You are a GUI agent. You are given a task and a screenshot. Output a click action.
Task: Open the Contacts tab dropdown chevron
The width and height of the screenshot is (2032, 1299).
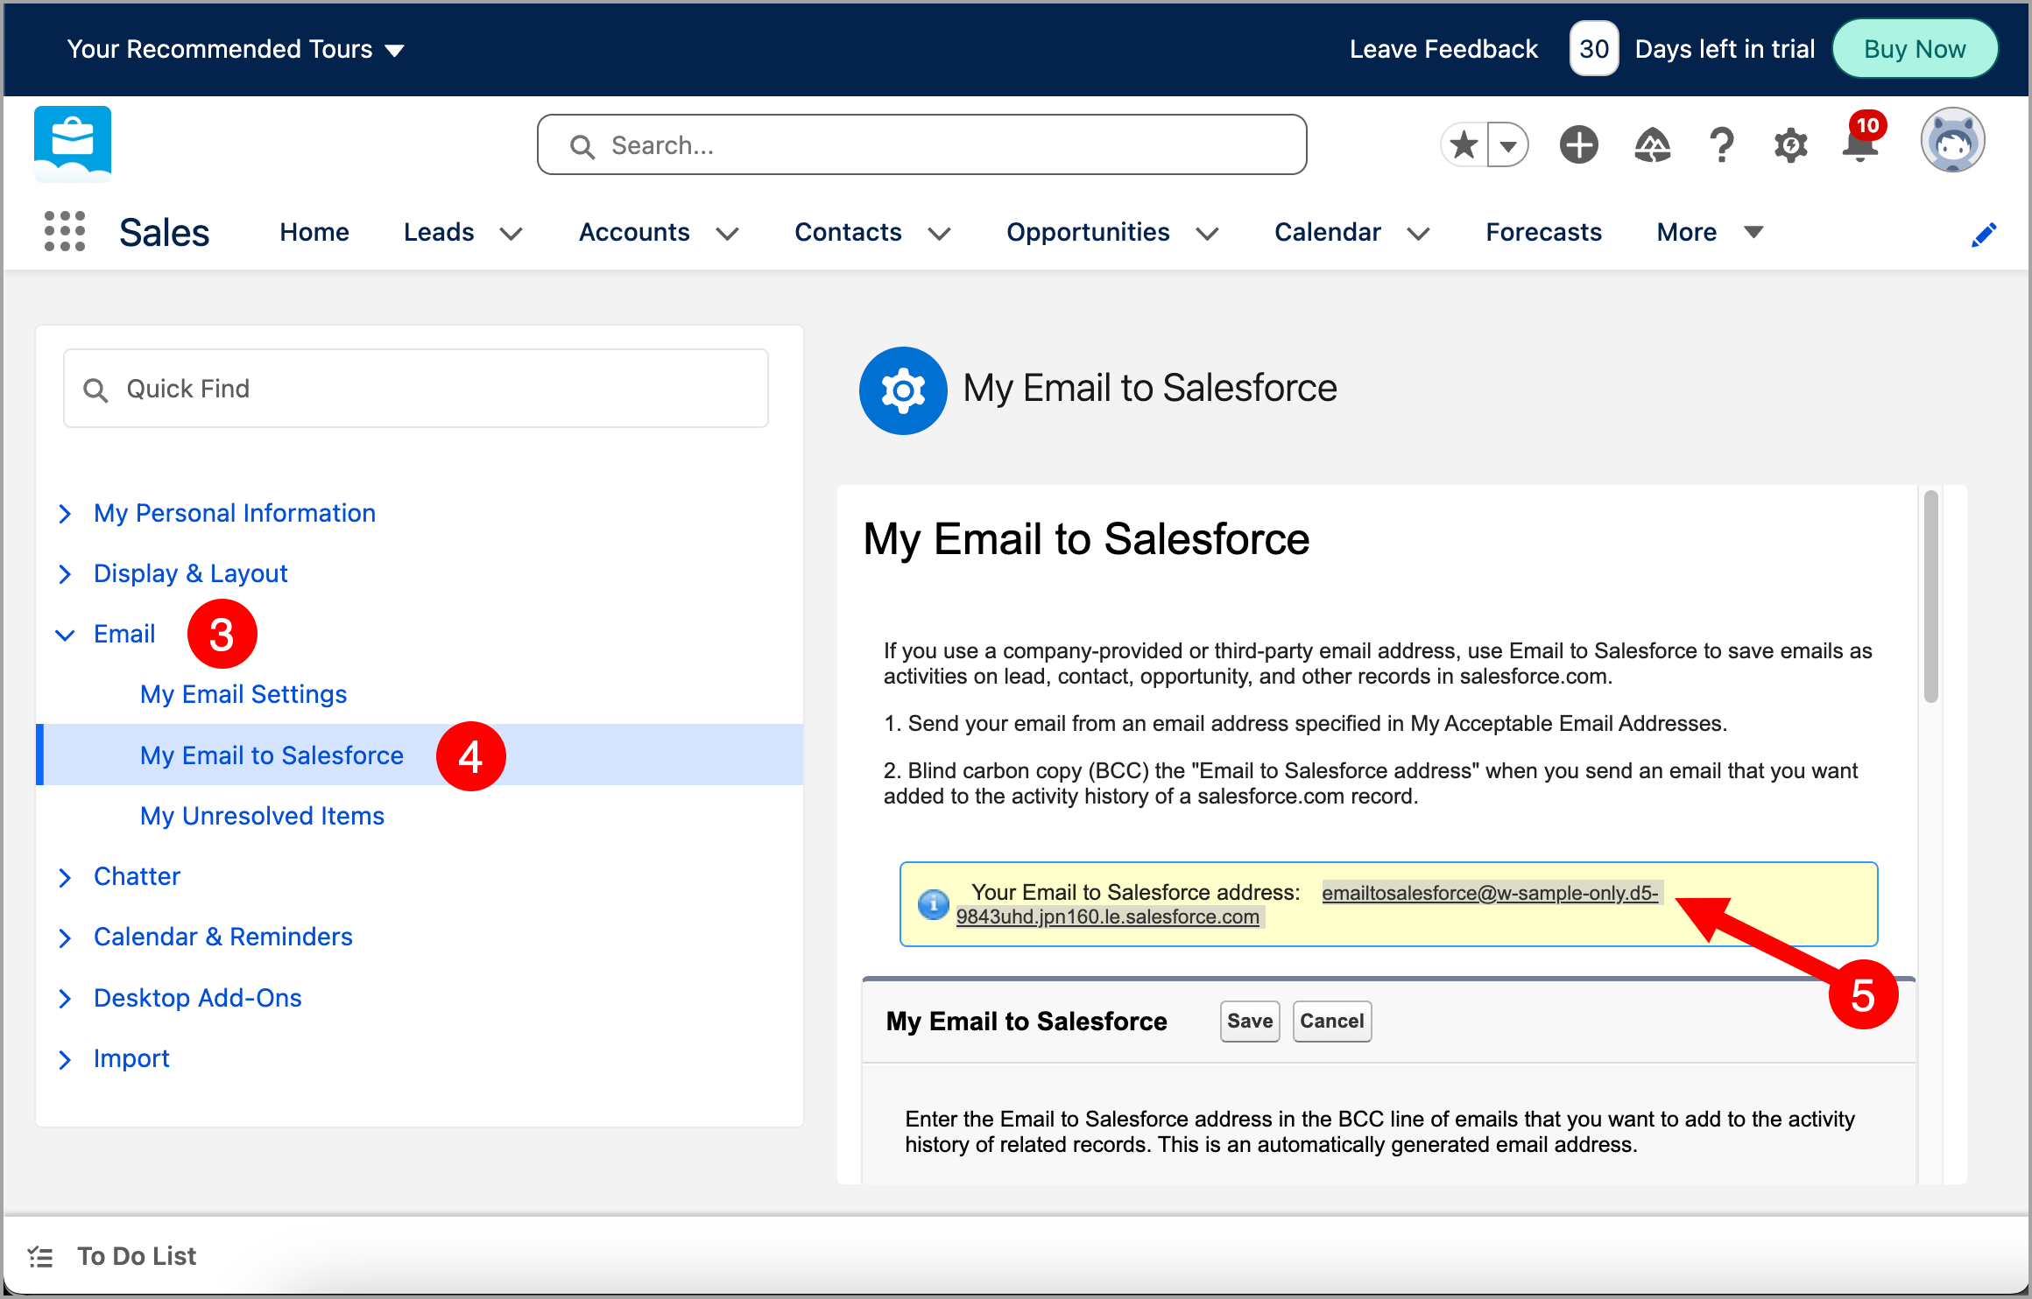[939, 233]
